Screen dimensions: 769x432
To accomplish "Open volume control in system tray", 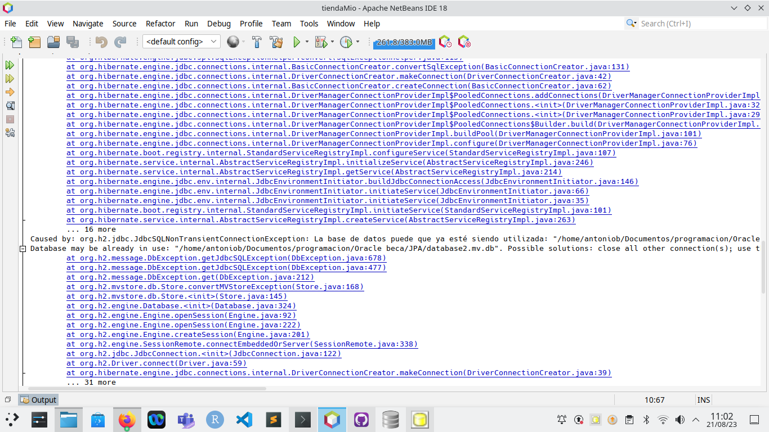I will 680,419.
